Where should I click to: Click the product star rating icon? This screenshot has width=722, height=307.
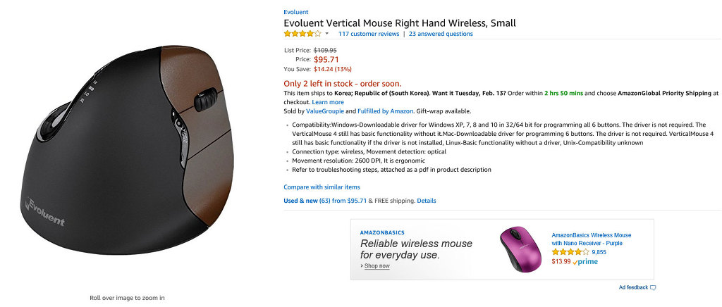click(302, 34)
